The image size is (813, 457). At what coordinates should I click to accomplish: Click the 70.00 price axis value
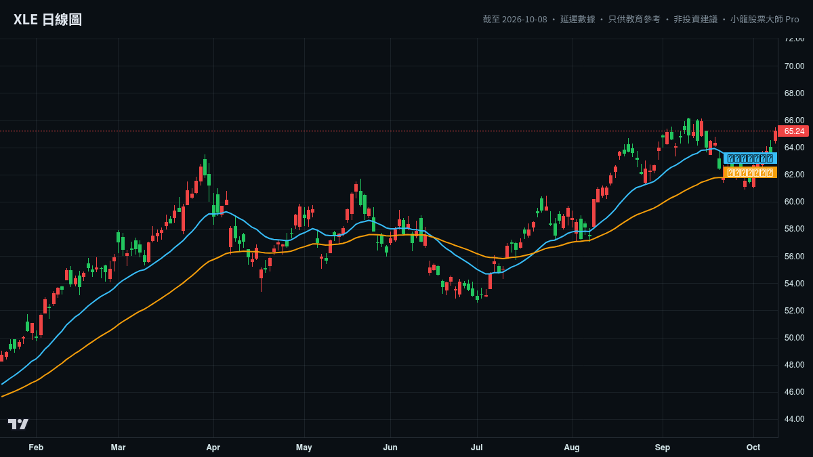pyautogui.click(x=795, y=66)
